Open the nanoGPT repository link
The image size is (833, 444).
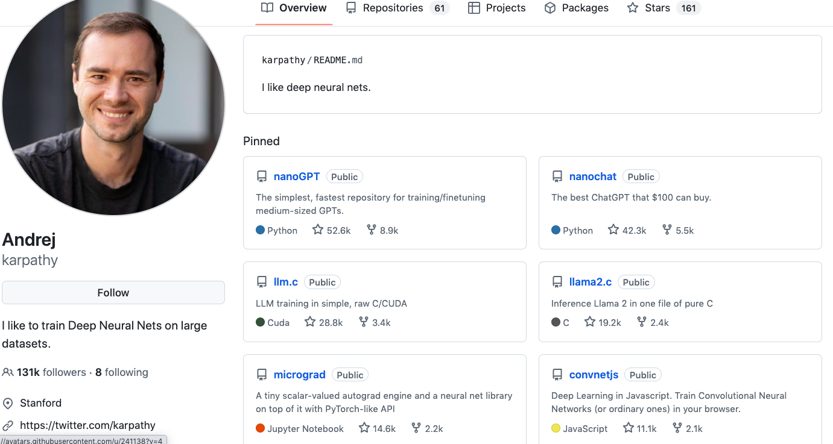297,177
